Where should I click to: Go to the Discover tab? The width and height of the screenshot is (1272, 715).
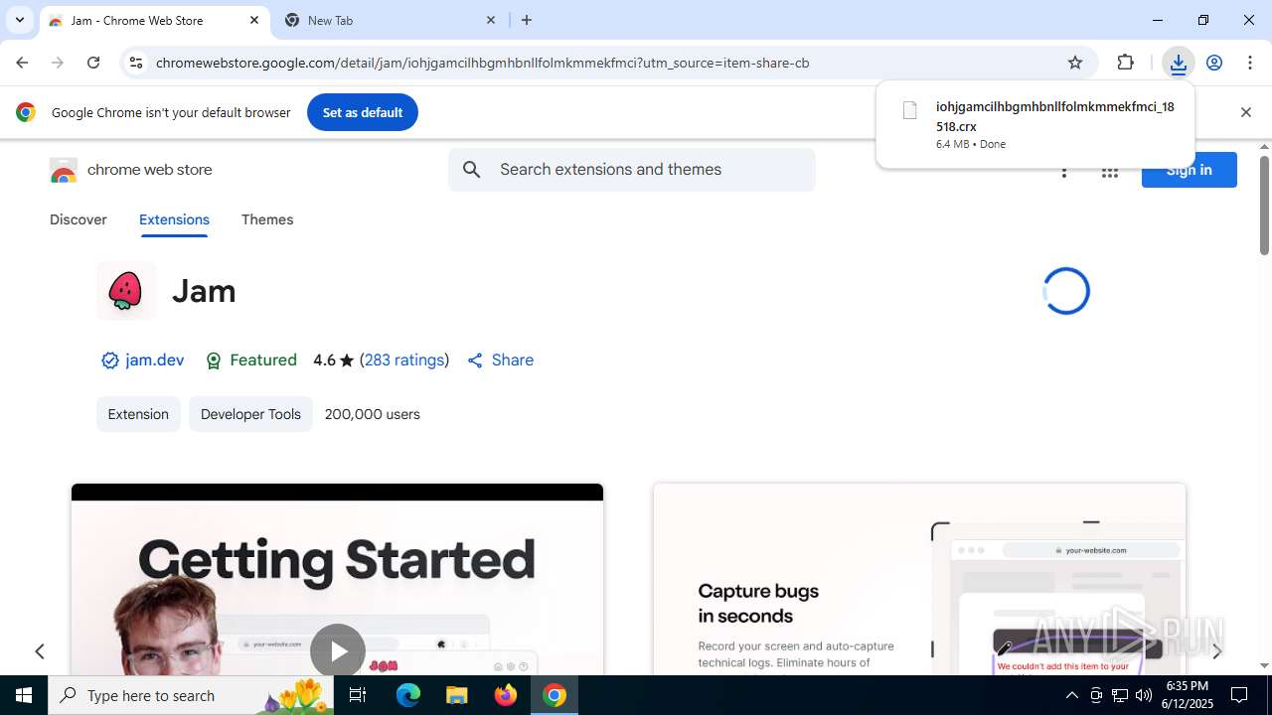click(x=79, y=219)
